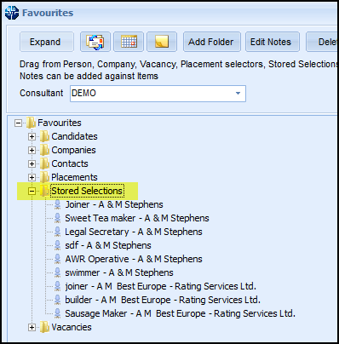
Task: Click the Contacts folder icon
Action: pos(44,163)
